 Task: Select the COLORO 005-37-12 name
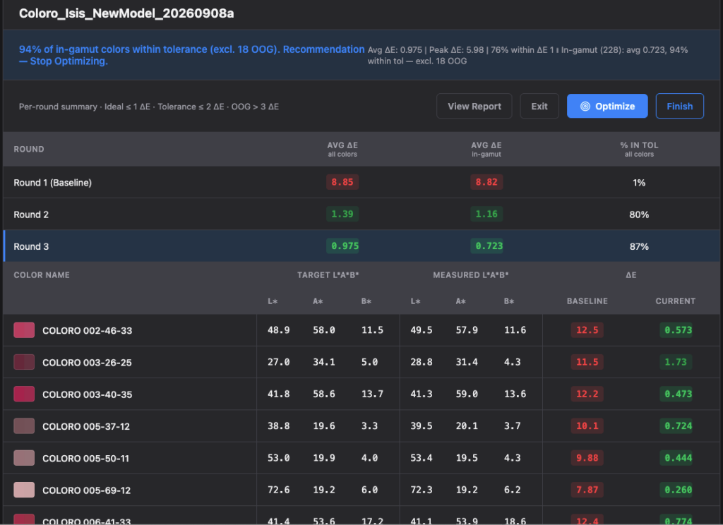86,426
